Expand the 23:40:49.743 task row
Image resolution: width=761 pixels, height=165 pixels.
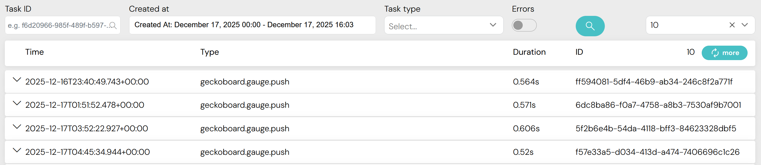[x=17, y=80]
